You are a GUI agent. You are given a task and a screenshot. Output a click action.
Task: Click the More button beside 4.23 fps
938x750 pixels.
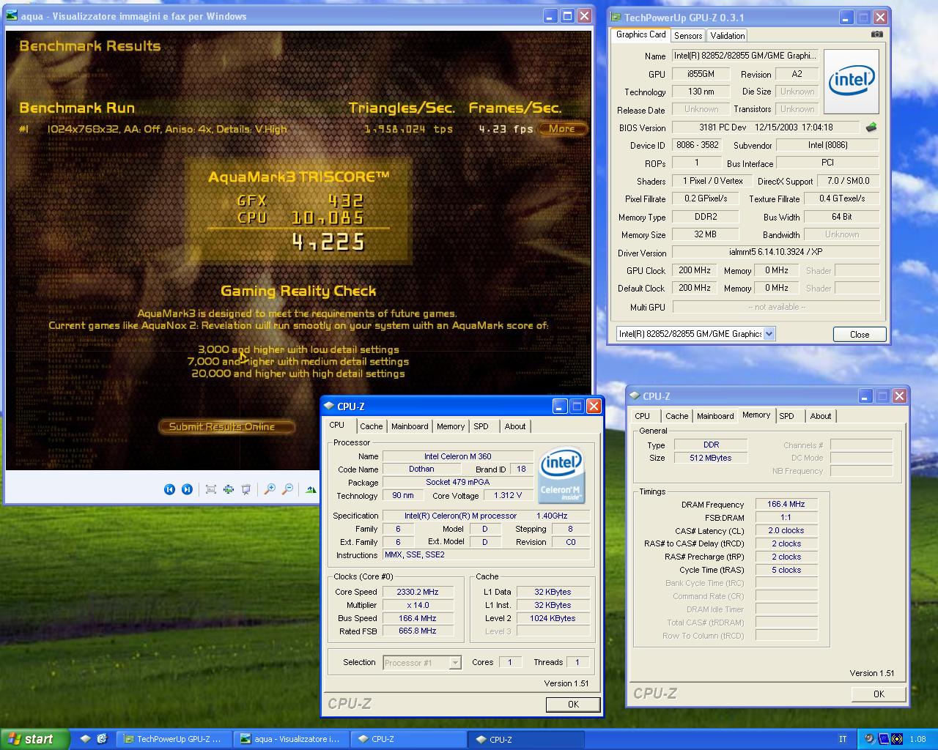tap(562, 128)
